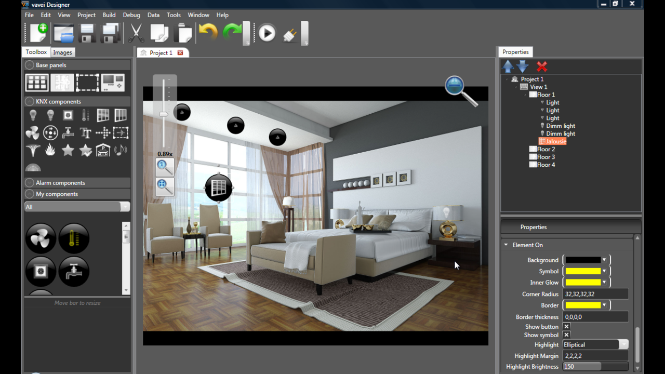Viewport: 665px width, 374px height.
Task: Select the floor plan base panel
Action: tap(62, 82)
